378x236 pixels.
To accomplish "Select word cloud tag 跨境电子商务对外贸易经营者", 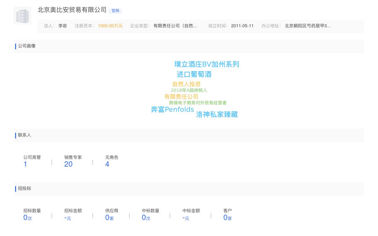I will pyautogui.click(x=198, y=103).
